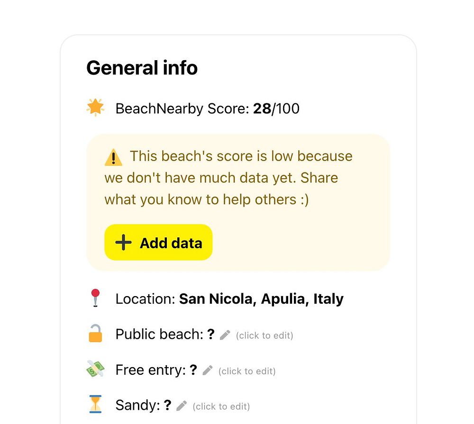Click the hourglass icon beside Sandy
Screen dimensions: 474x424
coord(95,405)
